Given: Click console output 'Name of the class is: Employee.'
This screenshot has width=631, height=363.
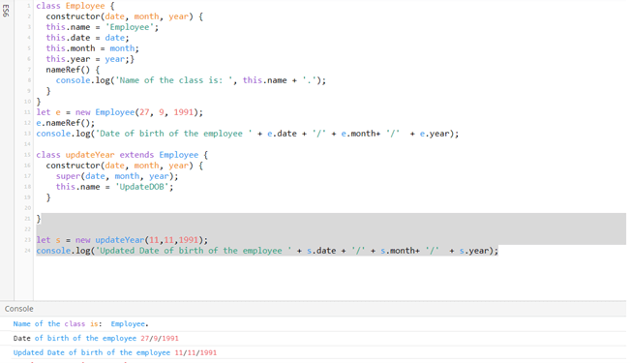Looking at the screenshot, I should tap(80, 323).
